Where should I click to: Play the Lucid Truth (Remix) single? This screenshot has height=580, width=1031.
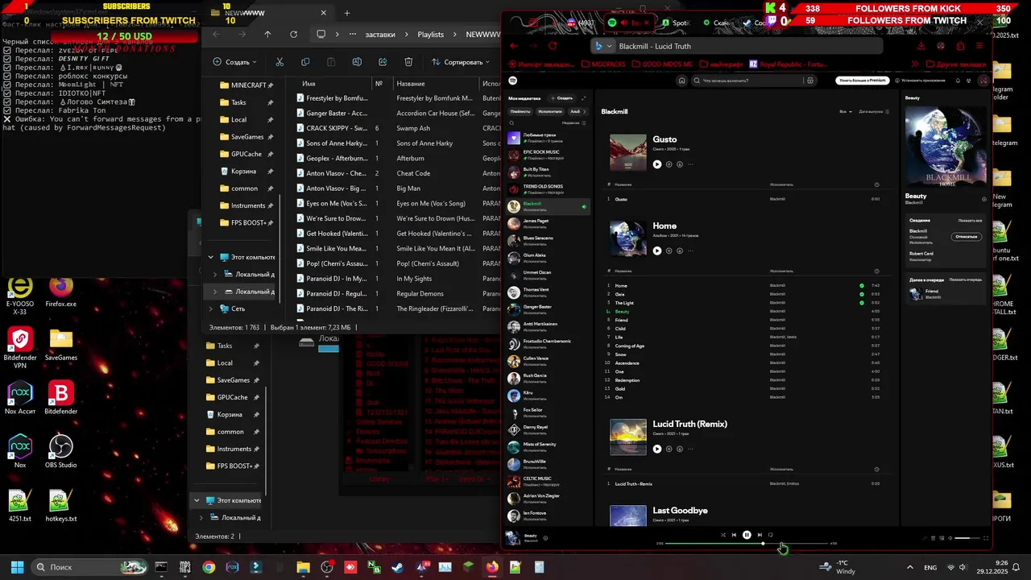point(657,449)
